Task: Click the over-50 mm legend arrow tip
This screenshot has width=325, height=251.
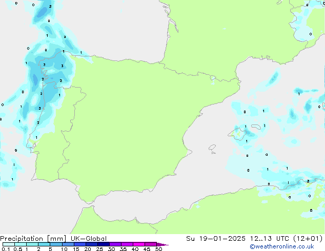Action: click(162, 245)
